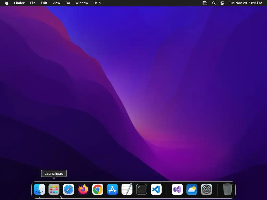Image resolution: width=267 pixels, height=200 pixels.
Task: Open the Go menu
Action: pos(68,3)
